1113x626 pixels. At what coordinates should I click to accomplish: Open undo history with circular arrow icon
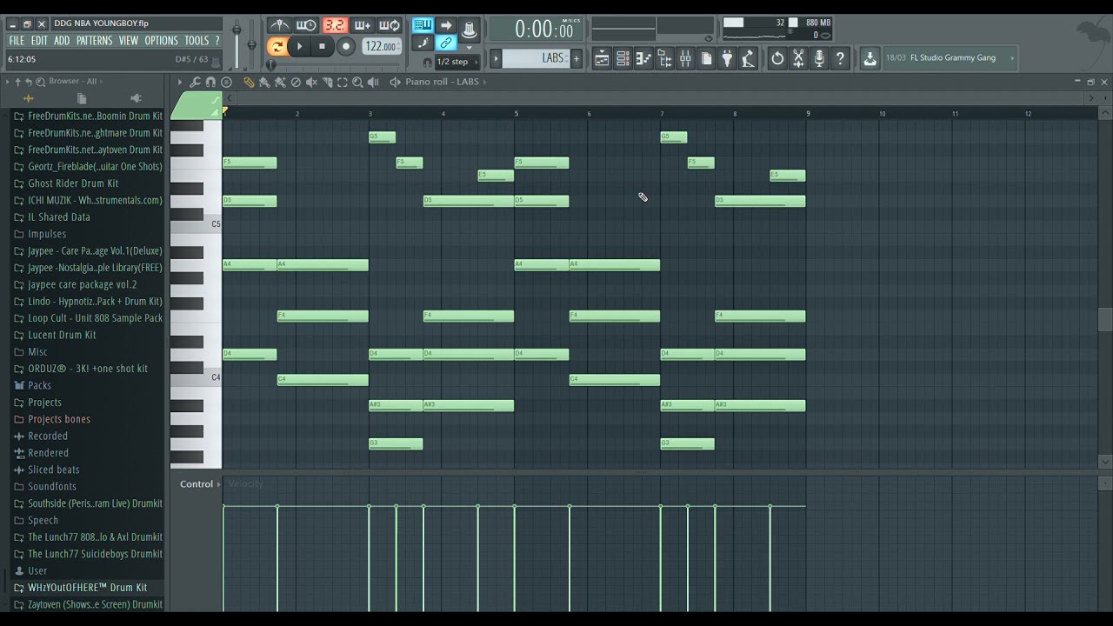click(x=777, y=59)
